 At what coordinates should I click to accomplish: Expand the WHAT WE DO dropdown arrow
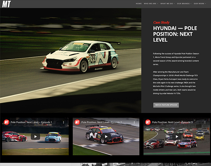[x=174, y=4]
